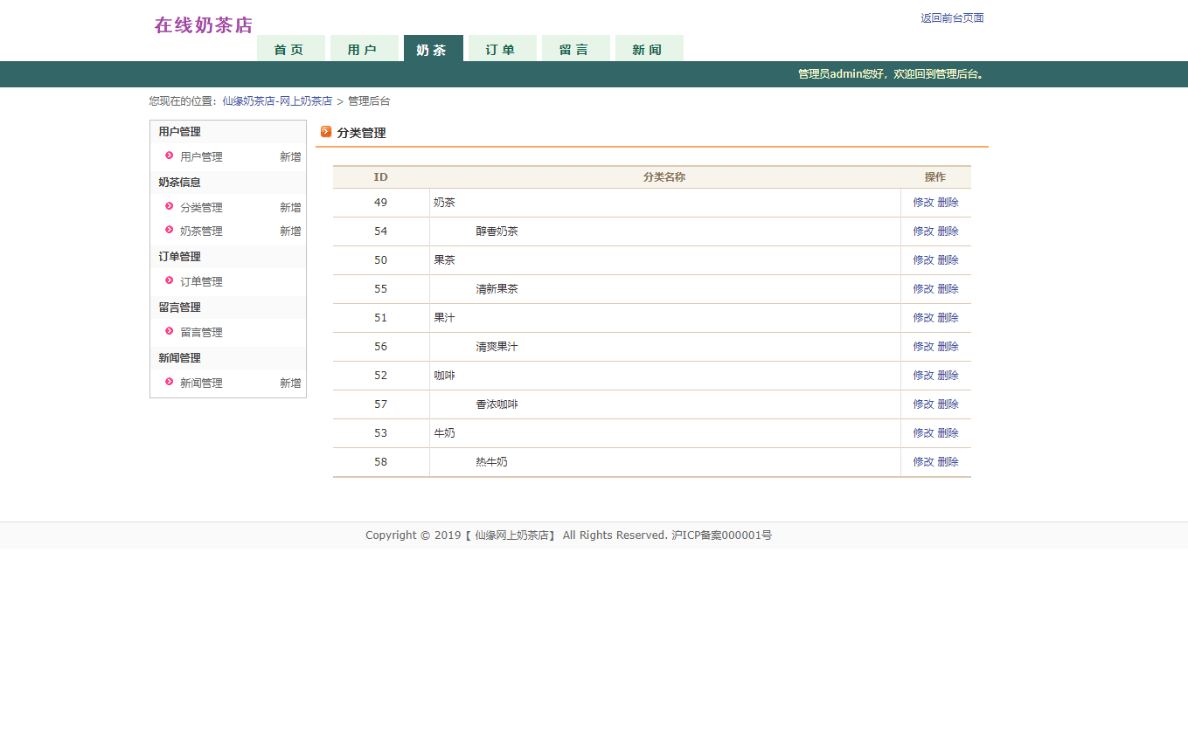The width and height of the screenshot is (1188, 753).
Task: Click the orange arrow icon next to 分类管理 heading
Action: [x=326, y=132]
